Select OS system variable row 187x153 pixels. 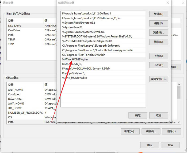coord(32,117)
